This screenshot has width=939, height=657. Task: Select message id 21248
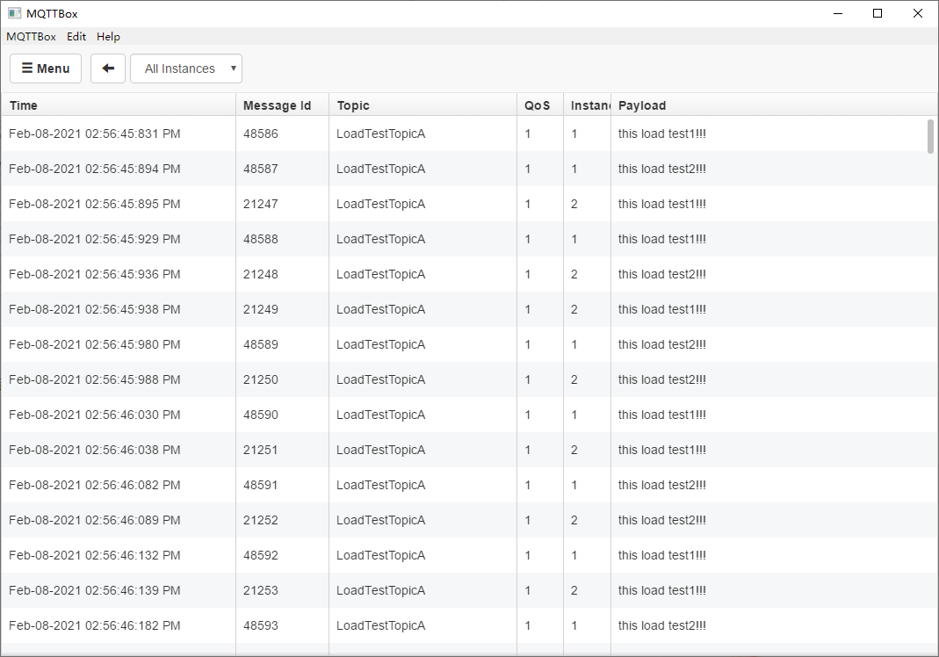coord(261,274)
